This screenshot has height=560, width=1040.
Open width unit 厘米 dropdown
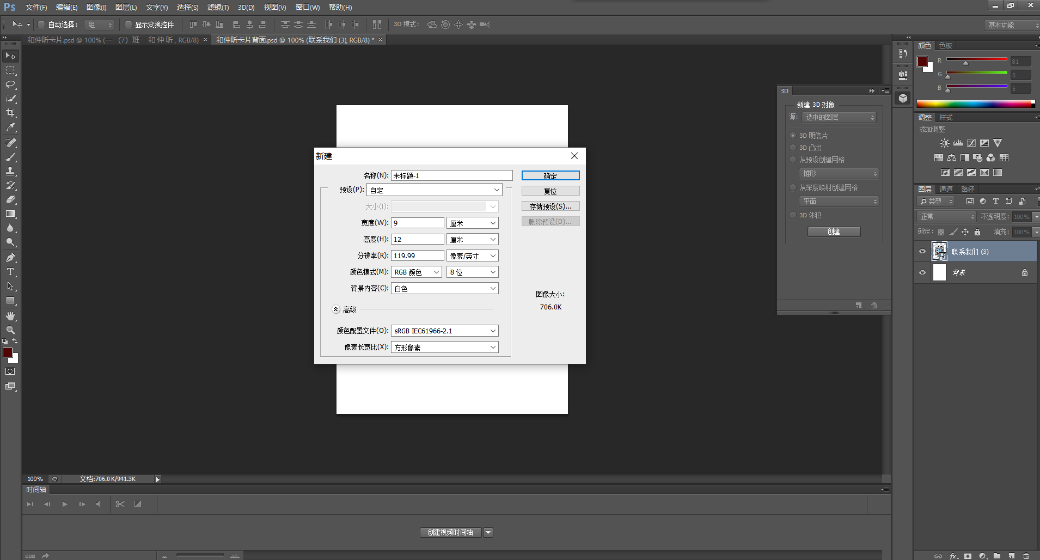pyautogui.click(x=473, y=223)
